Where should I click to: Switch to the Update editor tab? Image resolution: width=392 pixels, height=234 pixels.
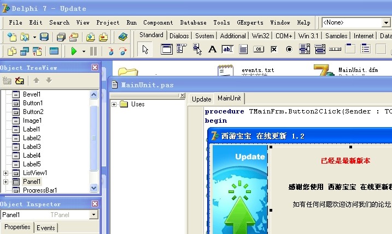202,99
